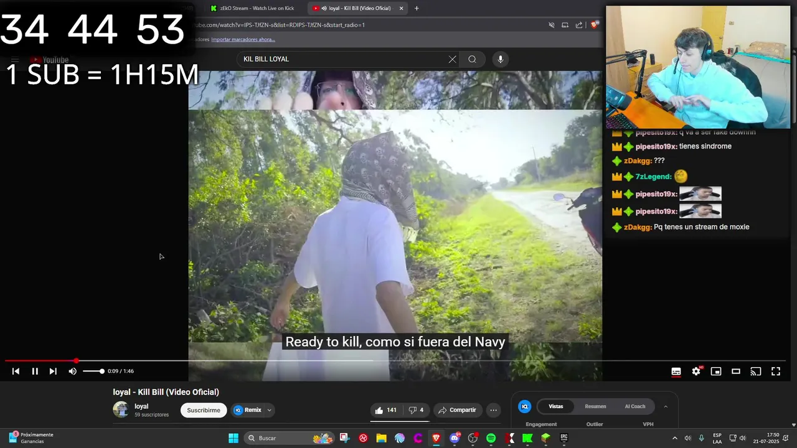Viewport: 797px width, 448px height.
Task: Adjust the video volume slider
Action: pyautogui.click(x=93, y=371)
